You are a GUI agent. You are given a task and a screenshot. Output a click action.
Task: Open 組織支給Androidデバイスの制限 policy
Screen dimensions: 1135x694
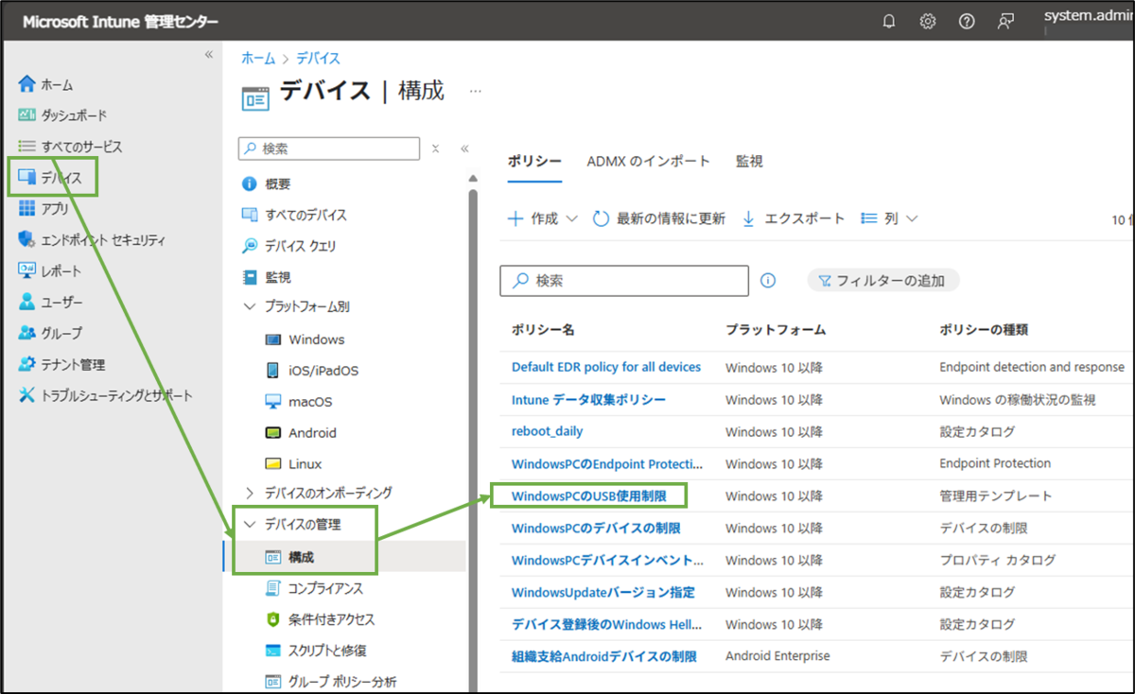(x=604, y=656)
